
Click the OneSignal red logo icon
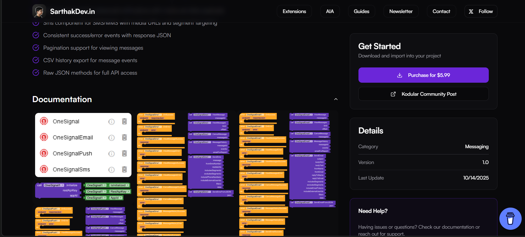(44, 121)
